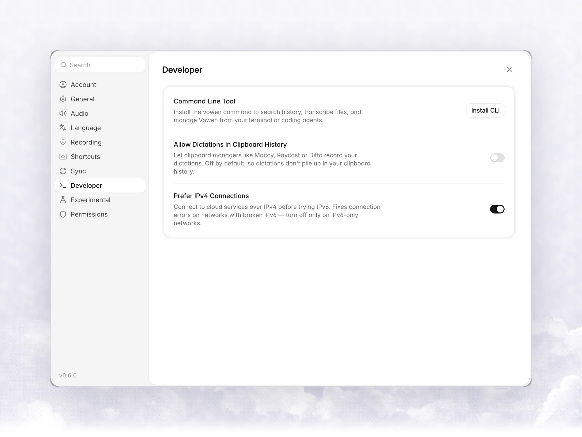Open the General settings section

tap(100, 99)
